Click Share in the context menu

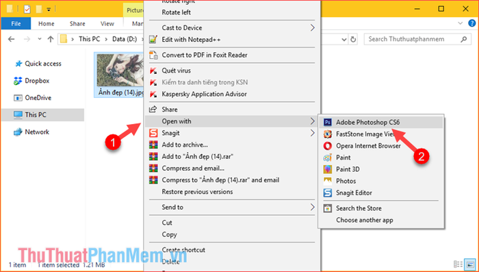[x=232, y=110]
